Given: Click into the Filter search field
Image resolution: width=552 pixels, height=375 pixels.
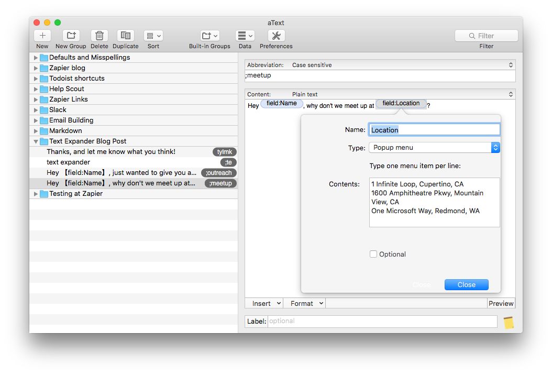Looking at the screenshot, I should tap(486, 36).
